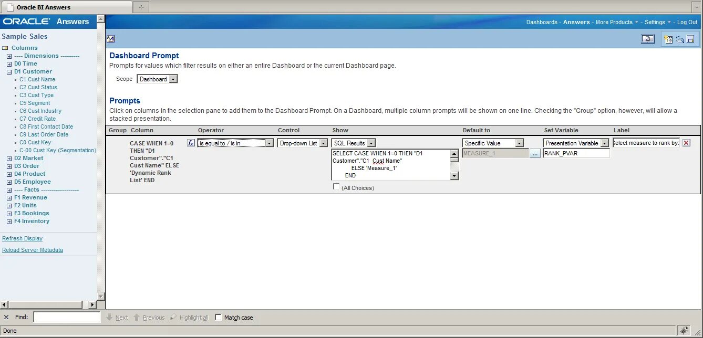Click Answers in top navigation
Viewport: 703px width, 338px height.
pyautogui.click(x=576, y=22)
